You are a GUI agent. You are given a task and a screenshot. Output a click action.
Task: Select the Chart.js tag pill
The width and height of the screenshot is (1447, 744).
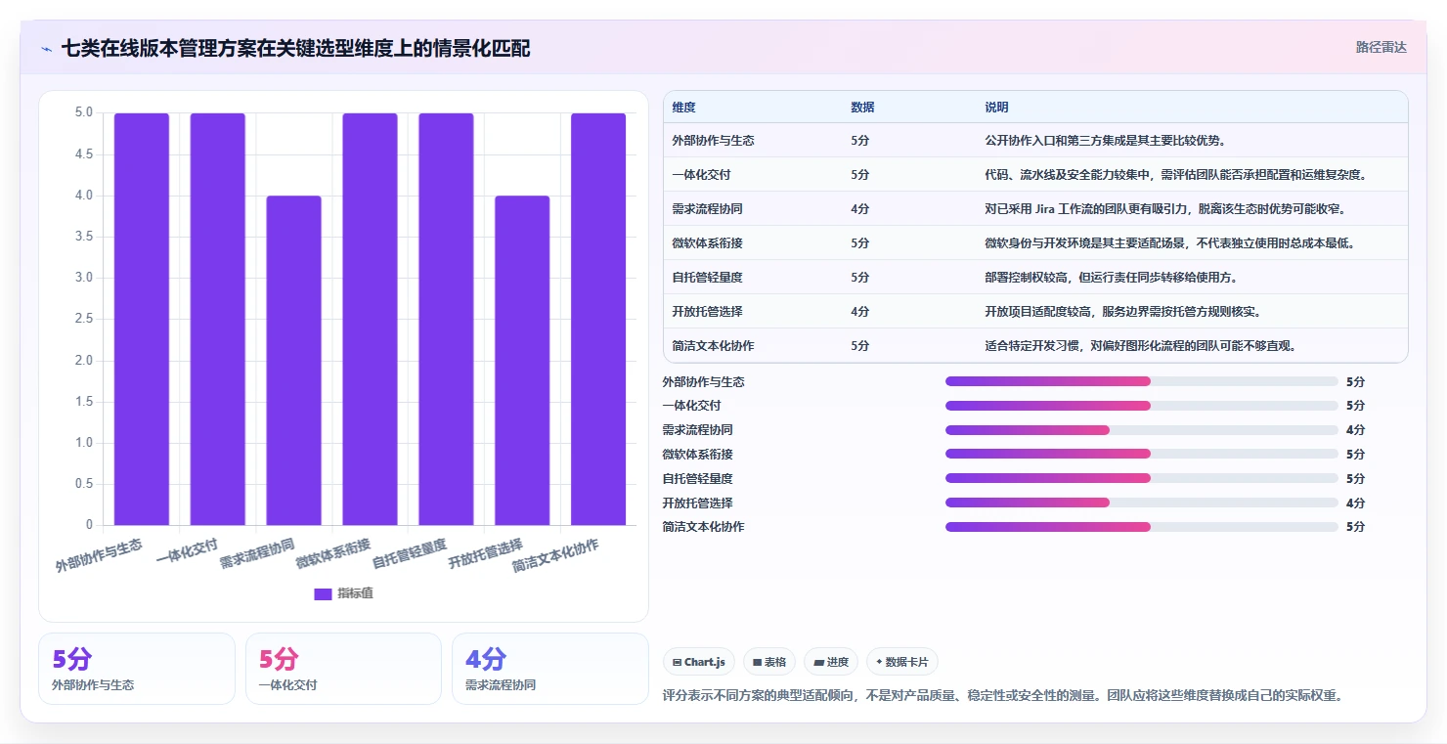point(699,662)
